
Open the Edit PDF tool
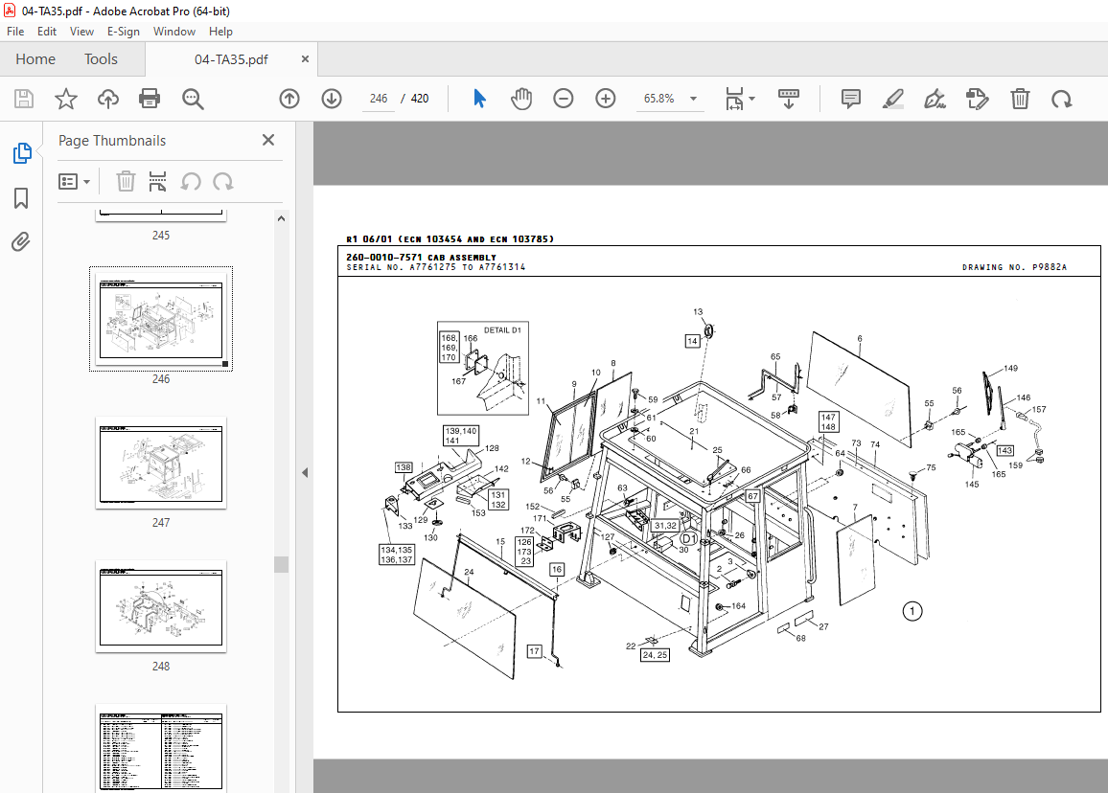978,99
